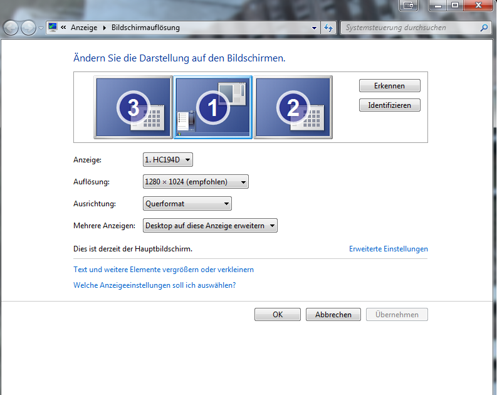Image resolution: width=497 pixels, height=395 pixels.
Task: Click the Erkennen button
Action: [x=390, y=86]
